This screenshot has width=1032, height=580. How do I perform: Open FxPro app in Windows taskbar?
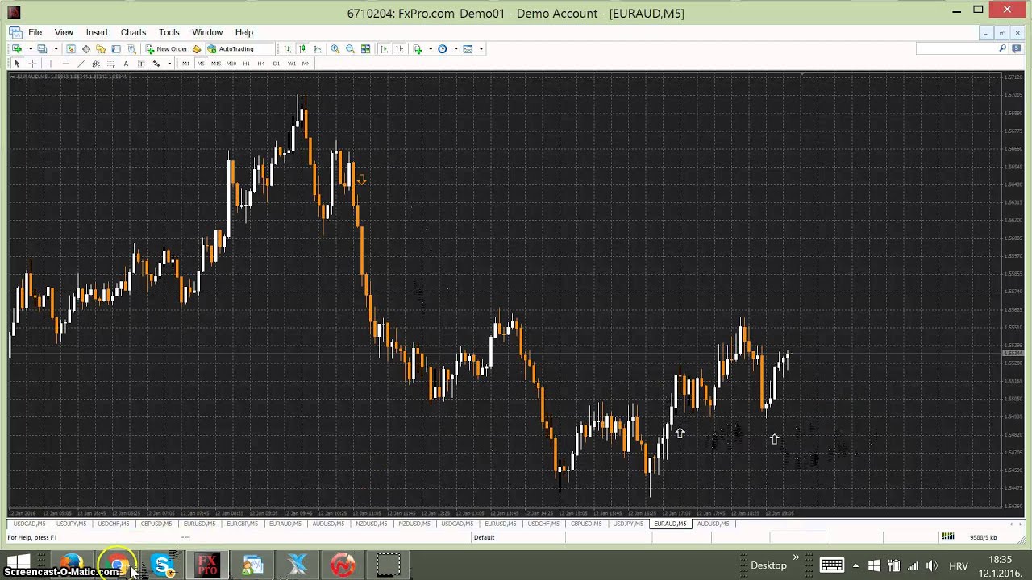tap(207, 564)
